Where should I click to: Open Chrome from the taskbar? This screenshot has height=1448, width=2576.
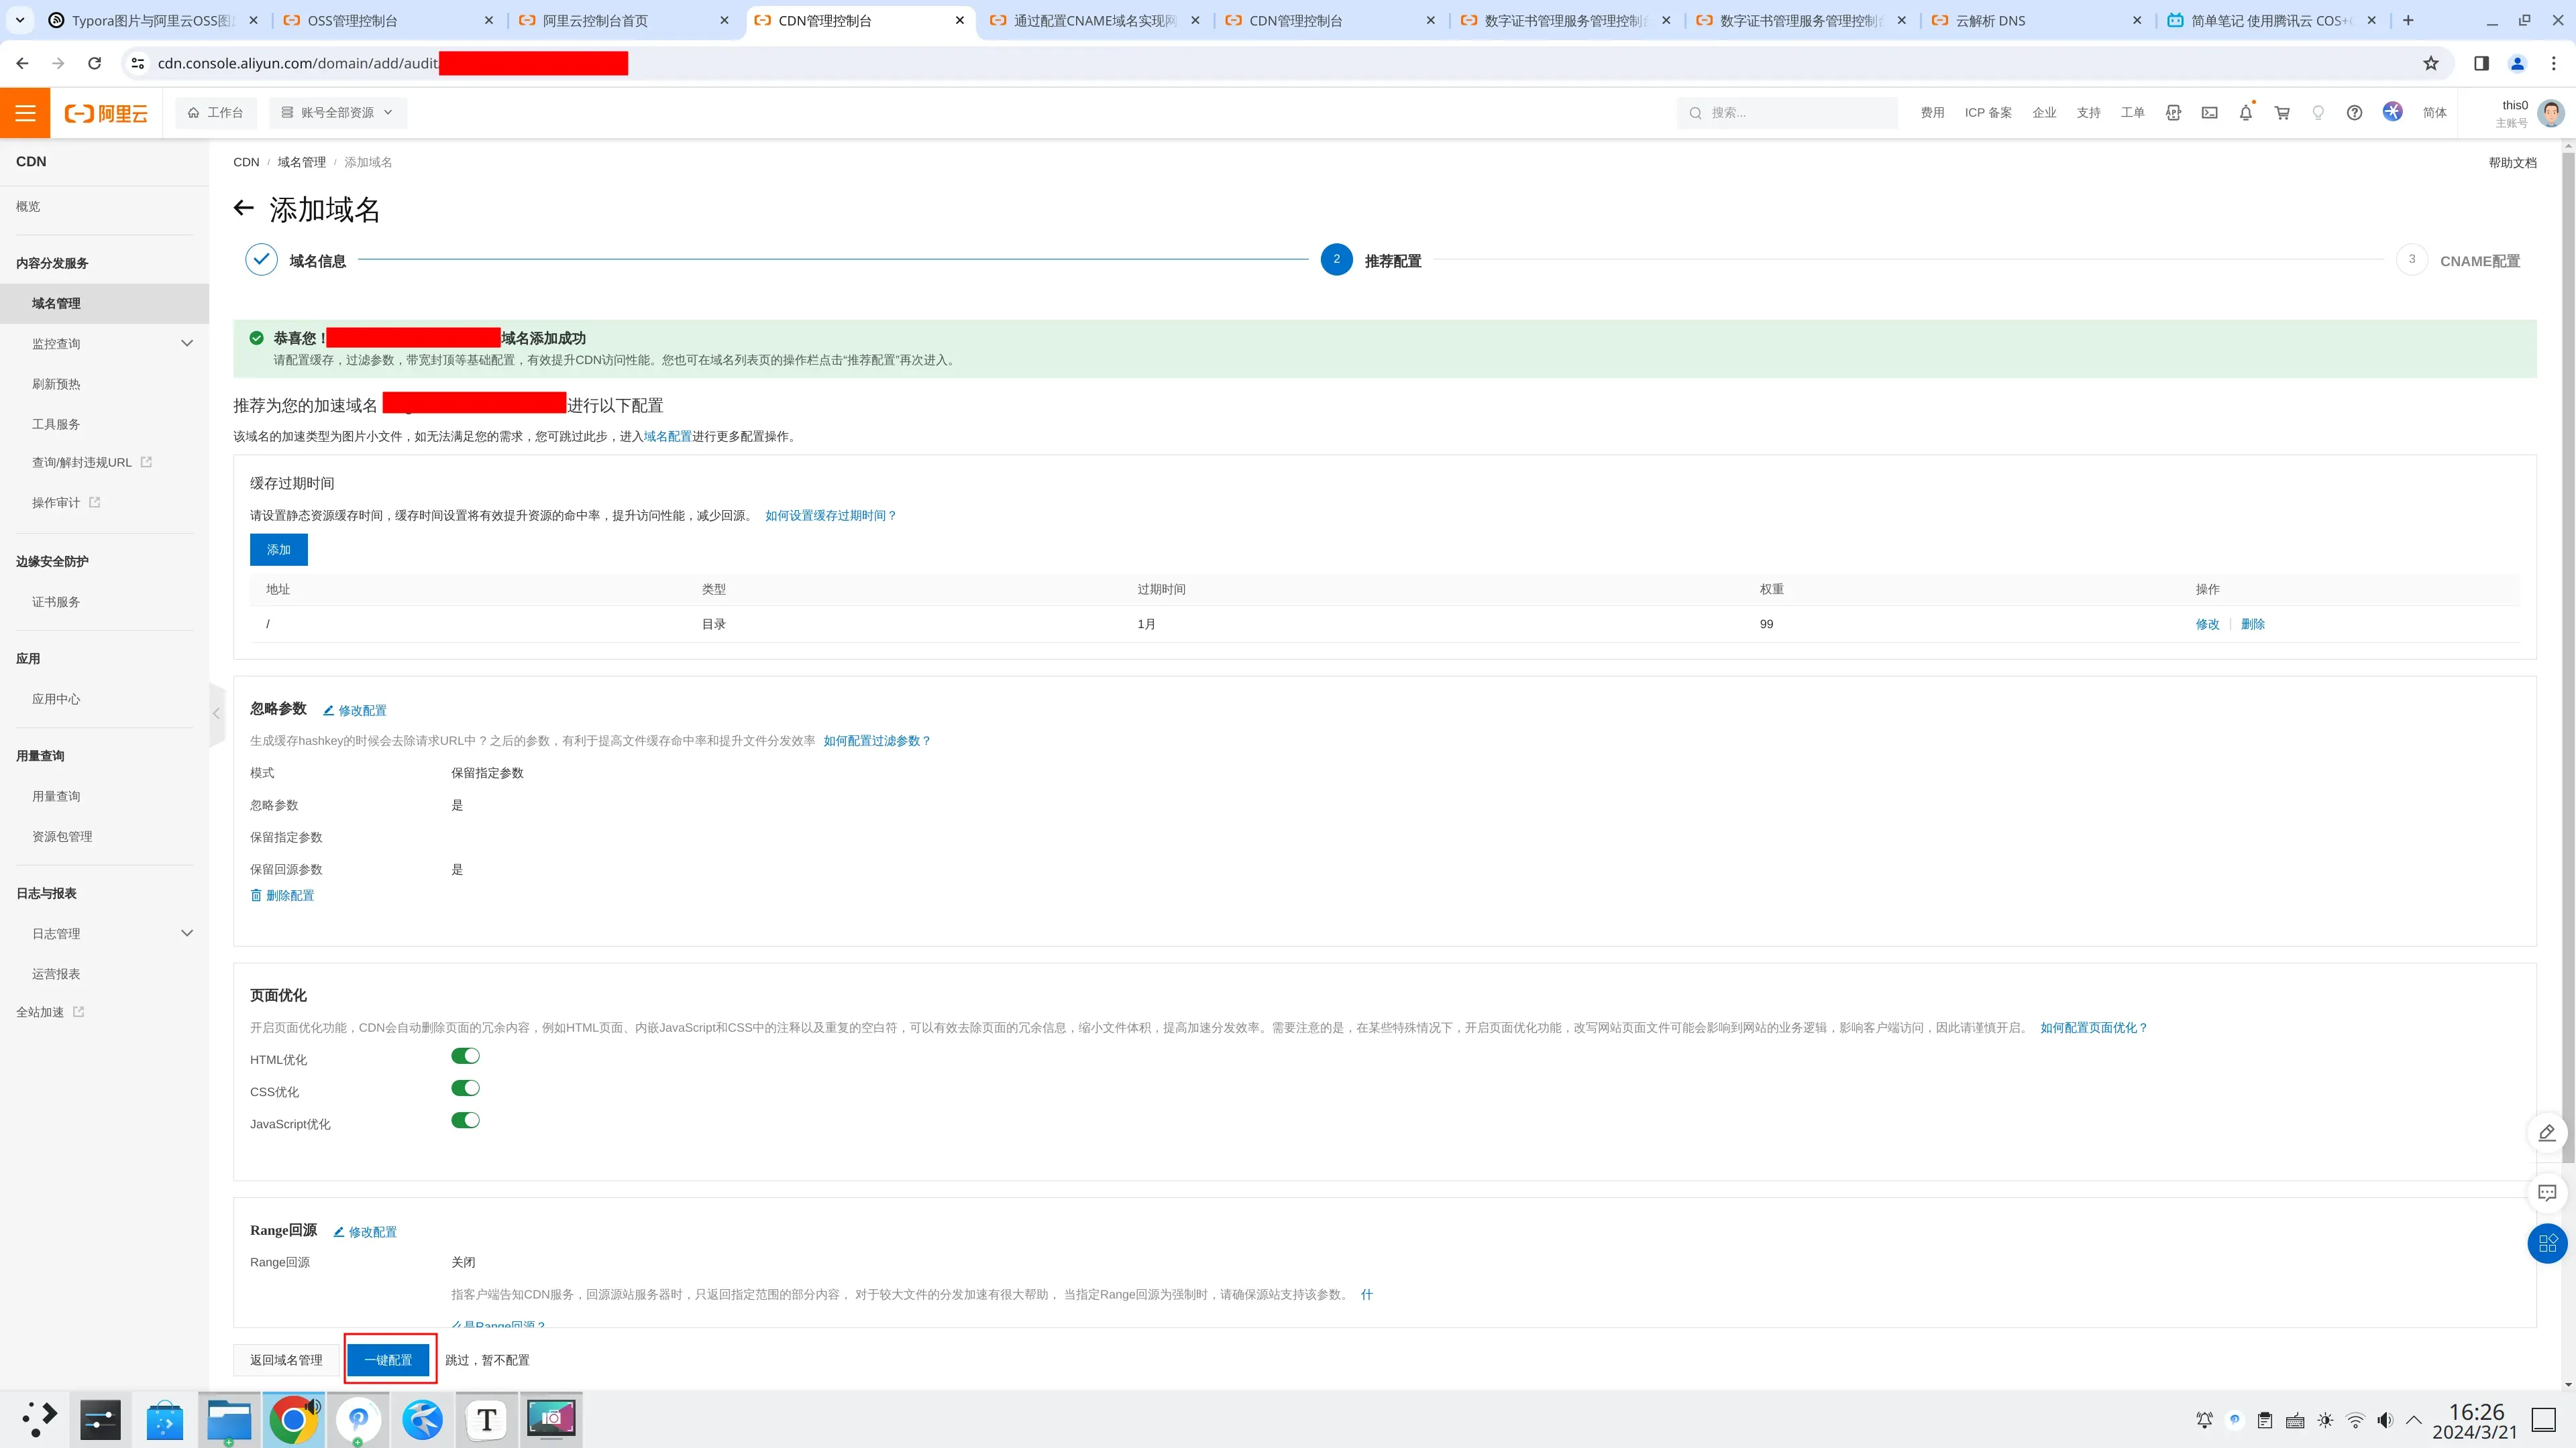293,1419
